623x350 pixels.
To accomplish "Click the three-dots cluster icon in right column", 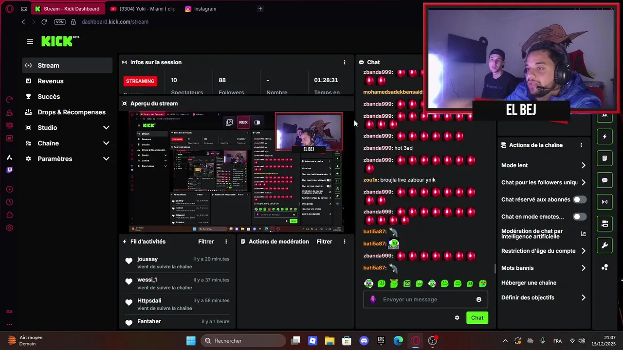I will [605, 267].
